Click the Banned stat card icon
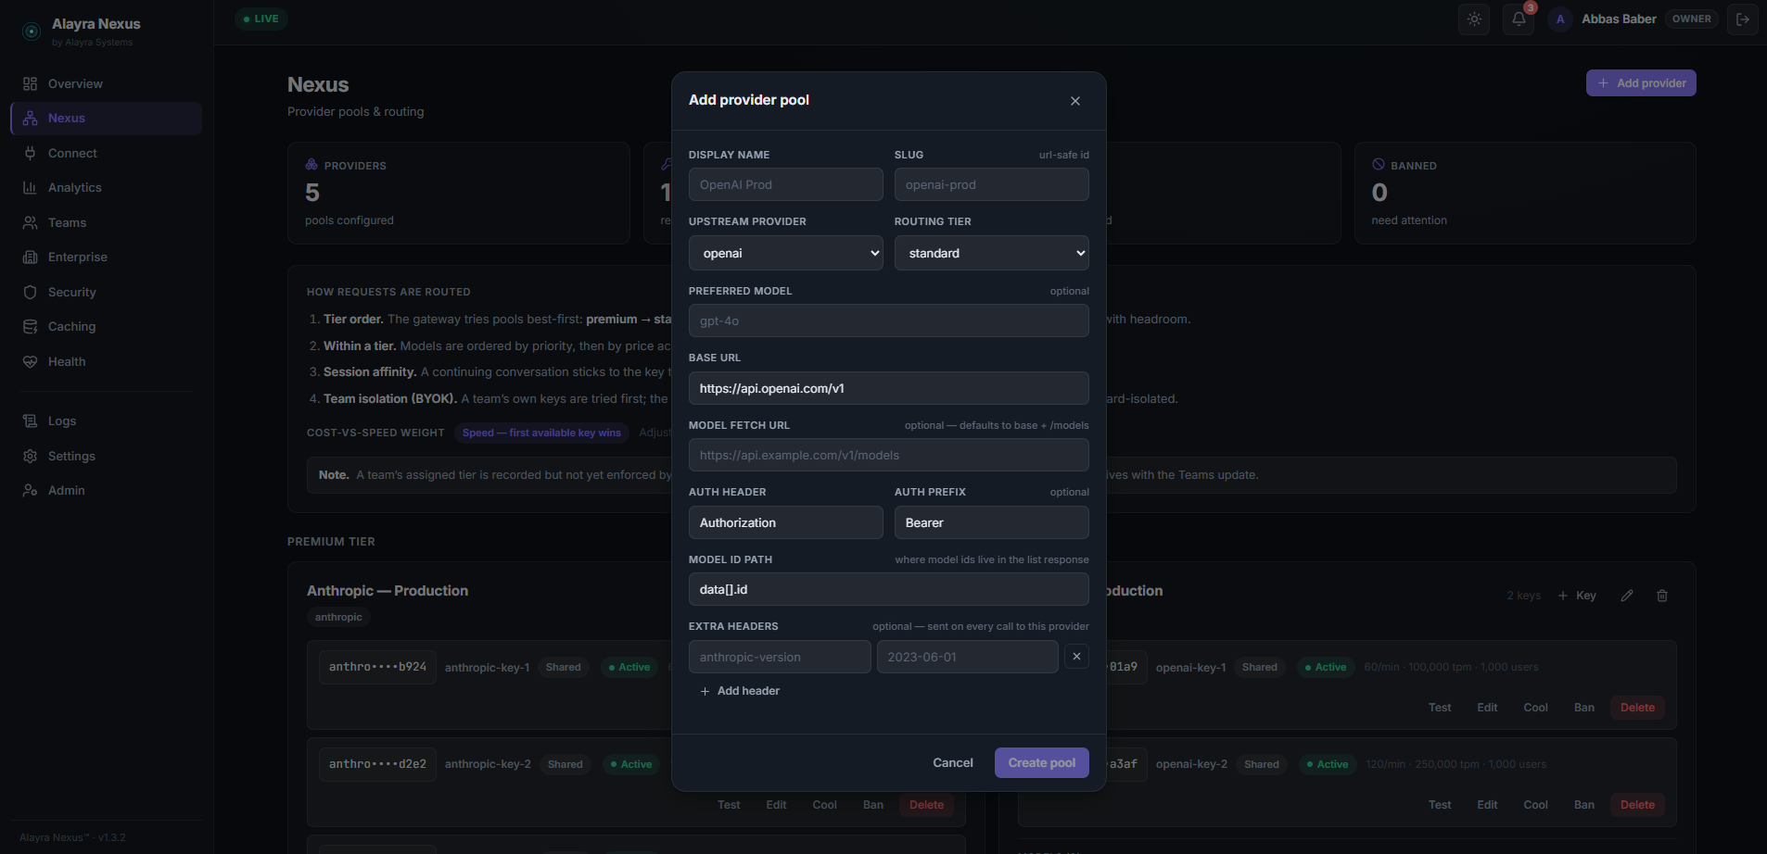1767x854 pixels. (x=1379, y=165)
